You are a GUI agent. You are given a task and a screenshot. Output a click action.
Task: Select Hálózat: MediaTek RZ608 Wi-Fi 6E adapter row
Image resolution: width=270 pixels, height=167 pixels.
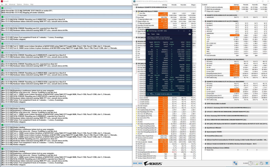point(236,144)
